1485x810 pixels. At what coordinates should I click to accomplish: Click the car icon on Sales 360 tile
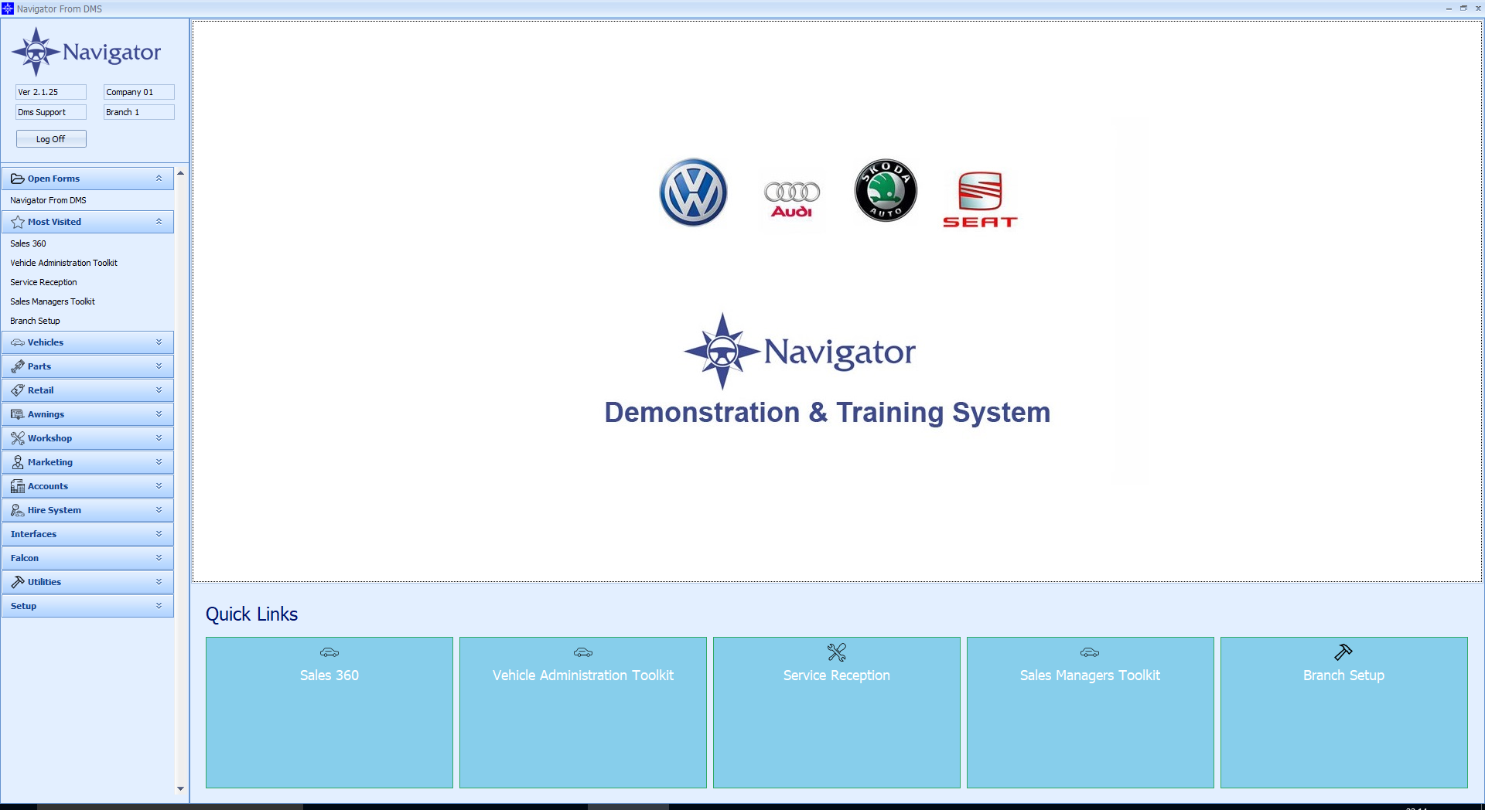point(329,652)
